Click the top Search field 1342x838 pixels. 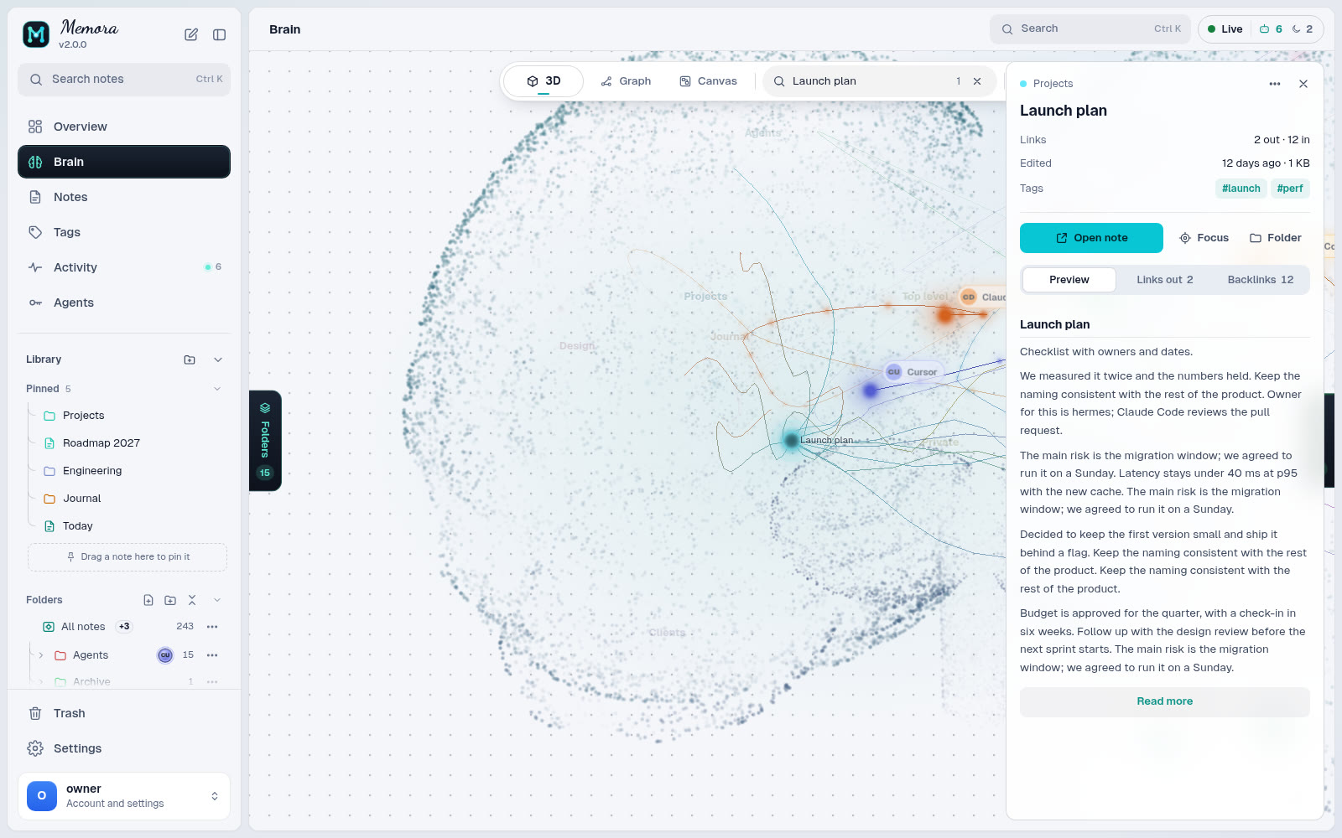[x=1090, y=29]
